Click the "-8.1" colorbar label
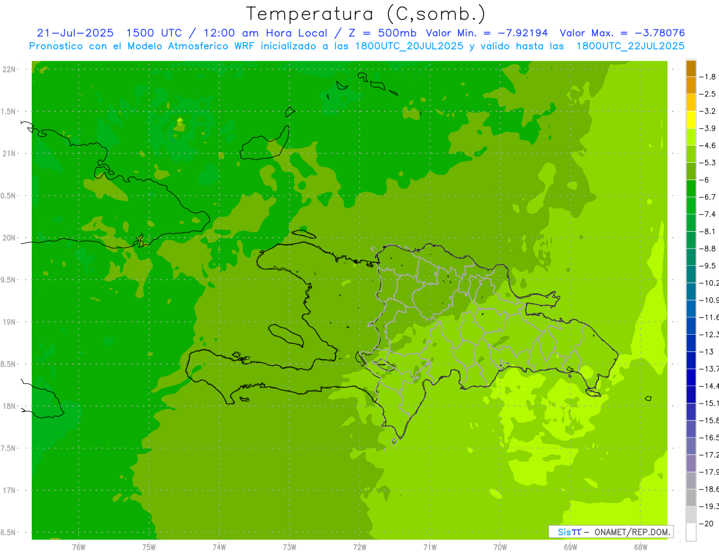 708,231
